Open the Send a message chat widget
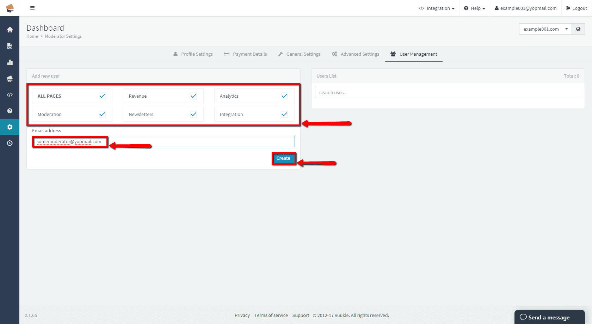 click(549, 317)
